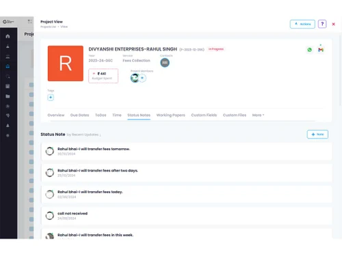The image size is (342, 256).
Task: Click the orange R project thumbnail
Action: [66, 63]
